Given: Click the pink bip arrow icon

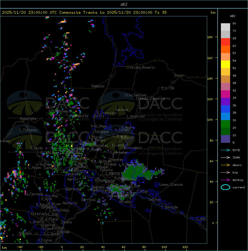Looking at the screenshot, I should (x=225, y=172).
